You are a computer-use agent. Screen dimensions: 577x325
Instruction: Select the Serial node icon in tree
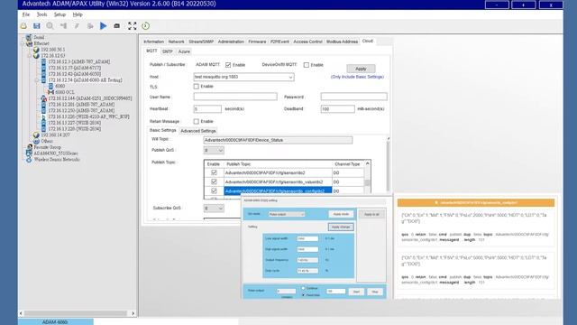click(x=29, y=37)
